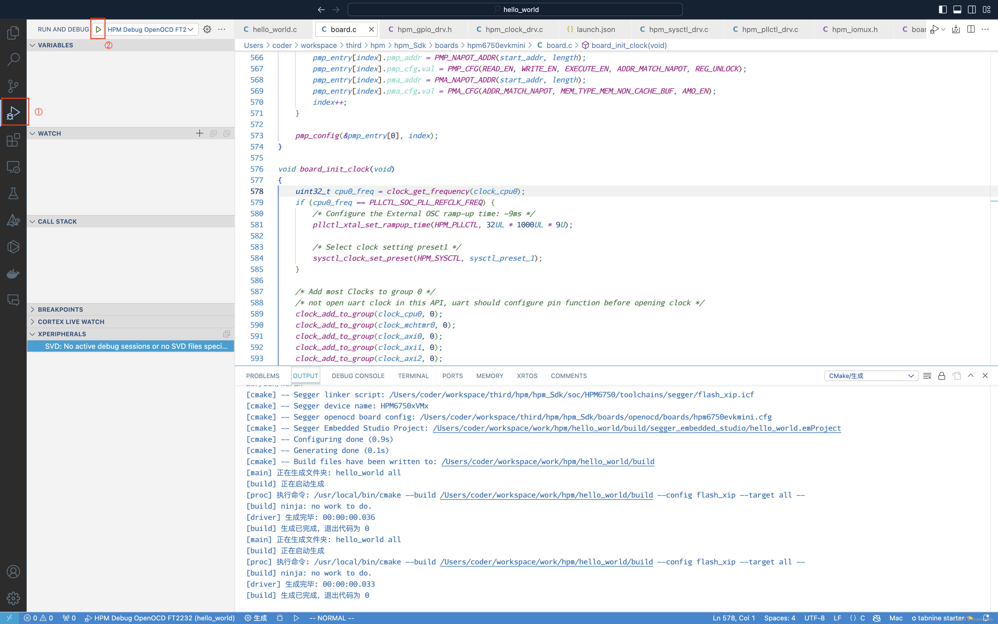Image resolution: width=998 pixels, height=624 pixels.
Task: Open the Testing flask icon
Action: point(13,194)
